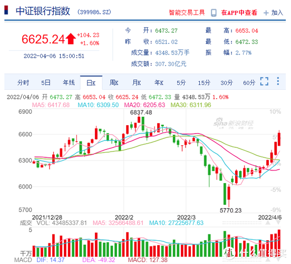Click the 振幅 value 2.77%
This screenshot has width=291, height=264.
click(244, 53)
